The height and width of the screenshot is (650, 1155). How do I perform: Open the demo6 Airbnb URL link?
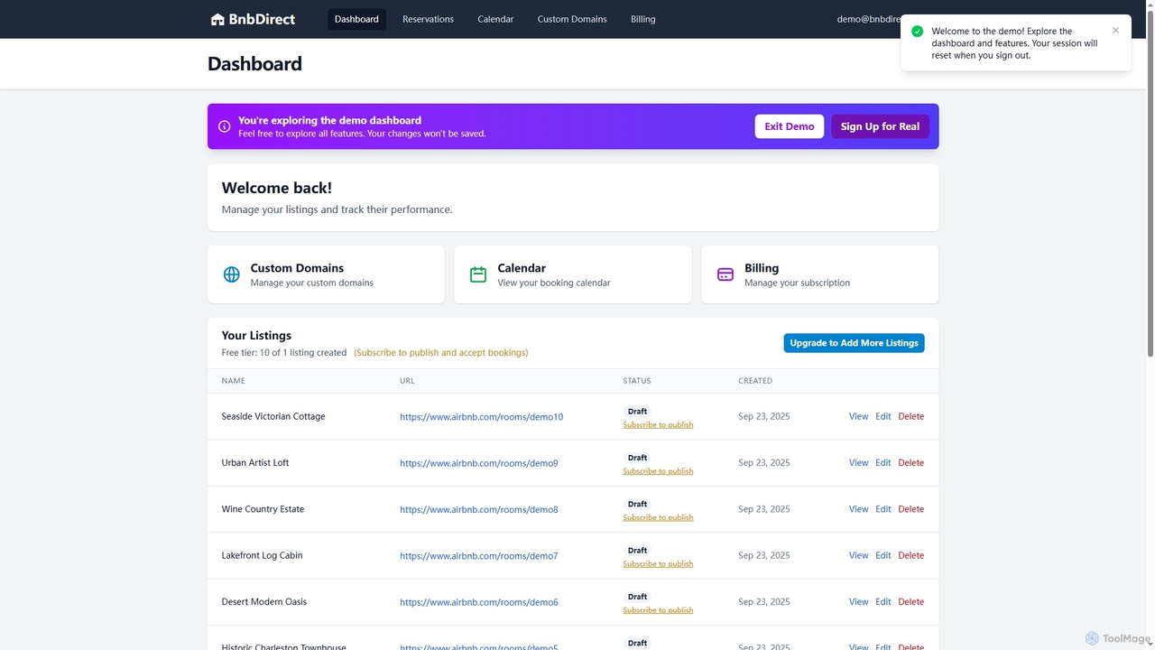point(479,602)
